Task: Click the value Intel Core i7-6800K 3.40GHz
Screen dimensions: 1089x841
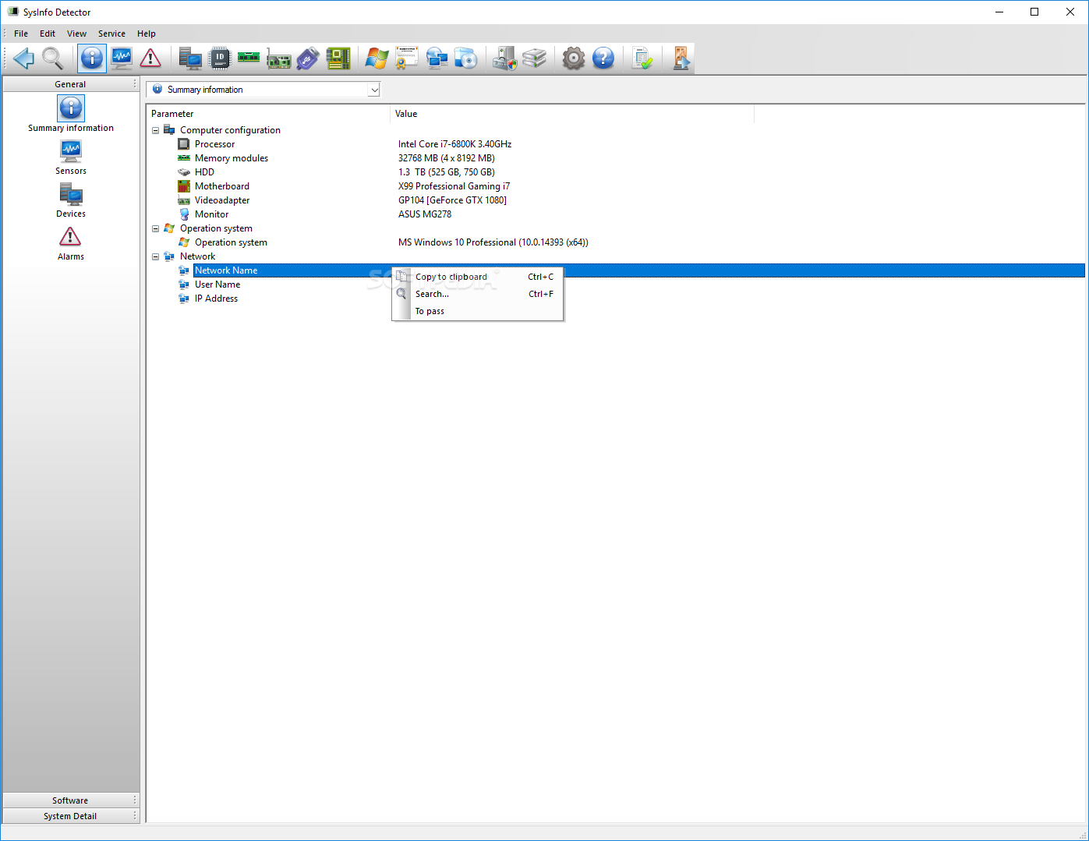Action: coord(454,144)
